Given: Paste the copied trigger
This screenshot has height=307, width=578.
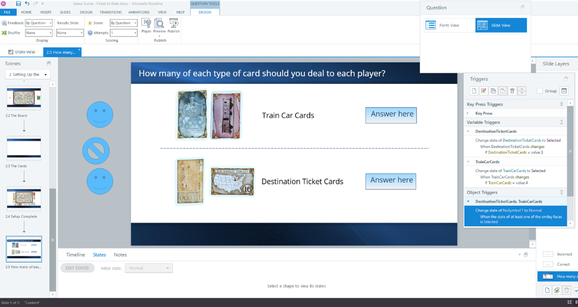Looking at the screenshot, I should (503, 91).
